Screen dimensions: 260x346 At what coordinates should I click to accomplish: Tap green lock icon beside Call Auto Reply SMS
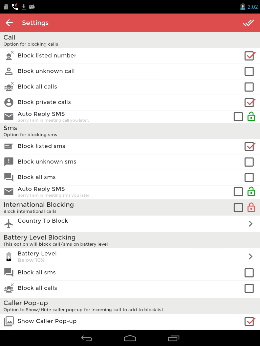click(x=251, y=117)
